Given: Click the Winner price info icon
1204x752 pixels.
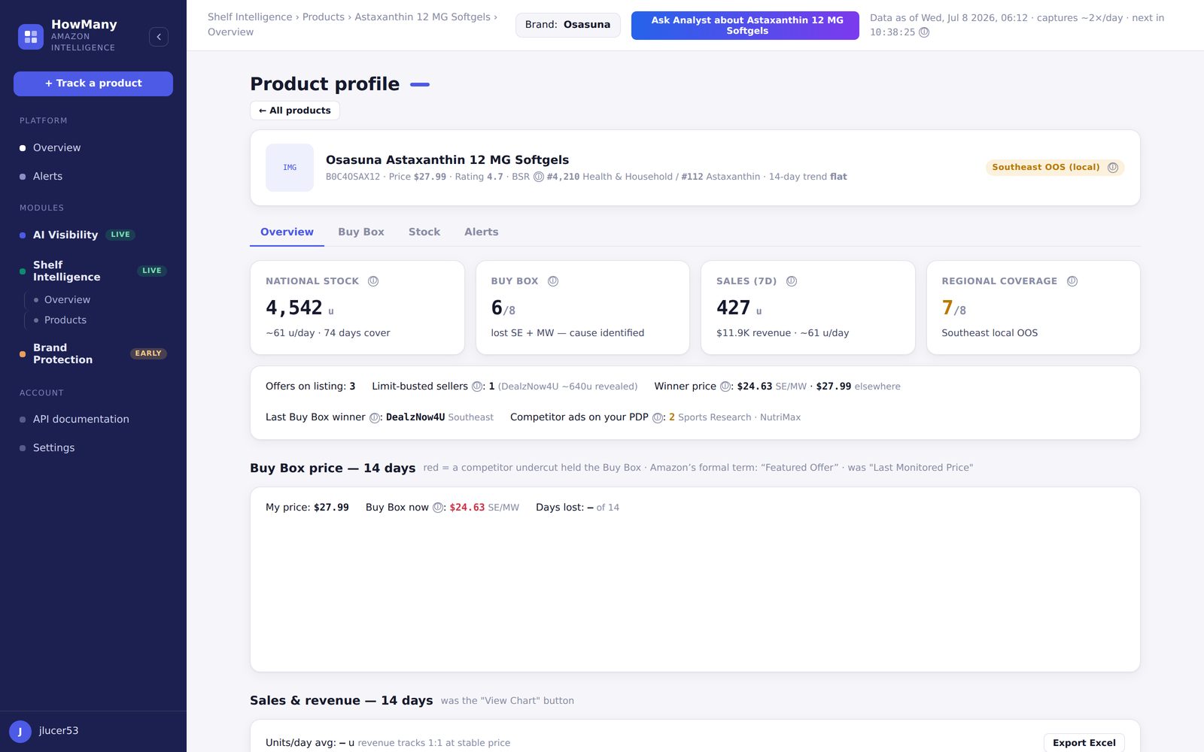Looking at the screenshot, I should (x=725, y=387).
